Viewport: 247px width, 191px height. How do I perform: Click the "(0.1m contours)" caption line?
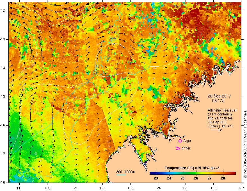[220, 114]
